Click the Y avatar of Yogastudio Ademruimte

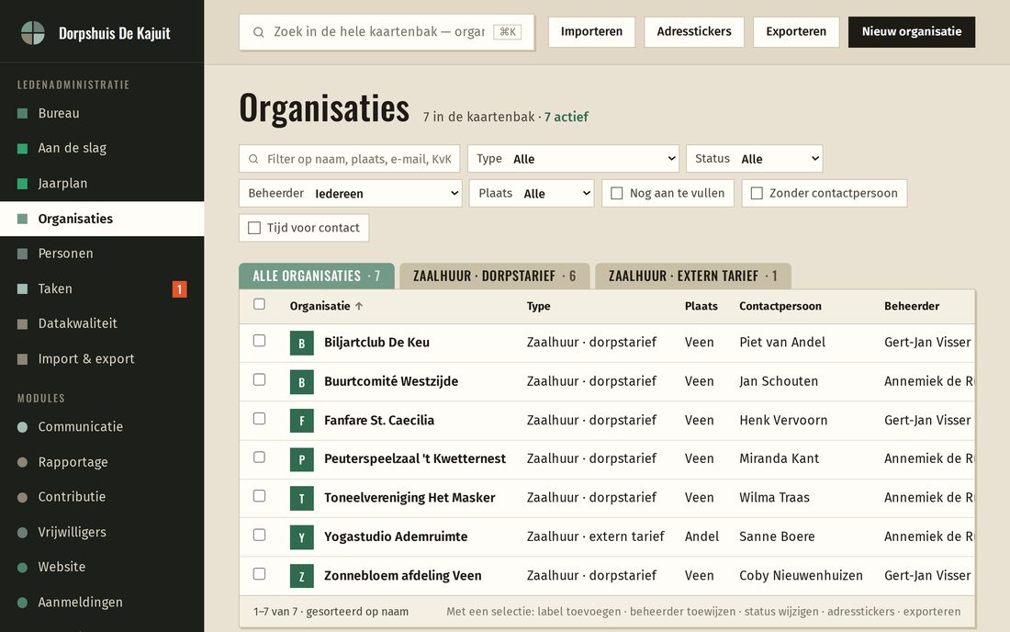pos(301,537)
